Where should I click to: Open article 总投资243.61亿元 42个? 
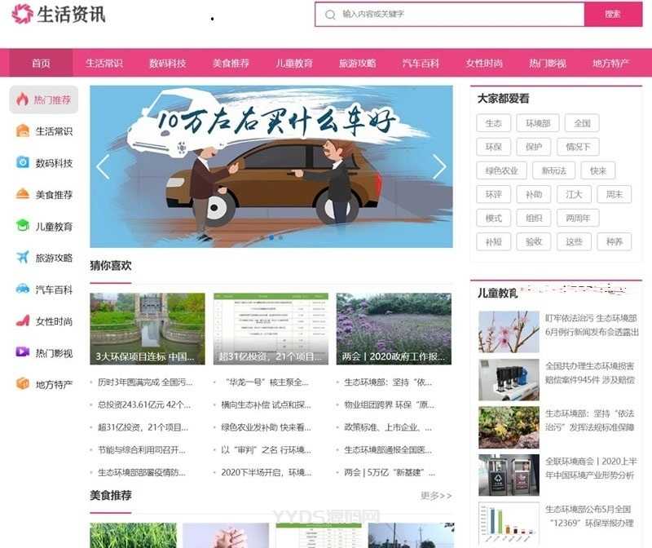click(x=144, y=404)
